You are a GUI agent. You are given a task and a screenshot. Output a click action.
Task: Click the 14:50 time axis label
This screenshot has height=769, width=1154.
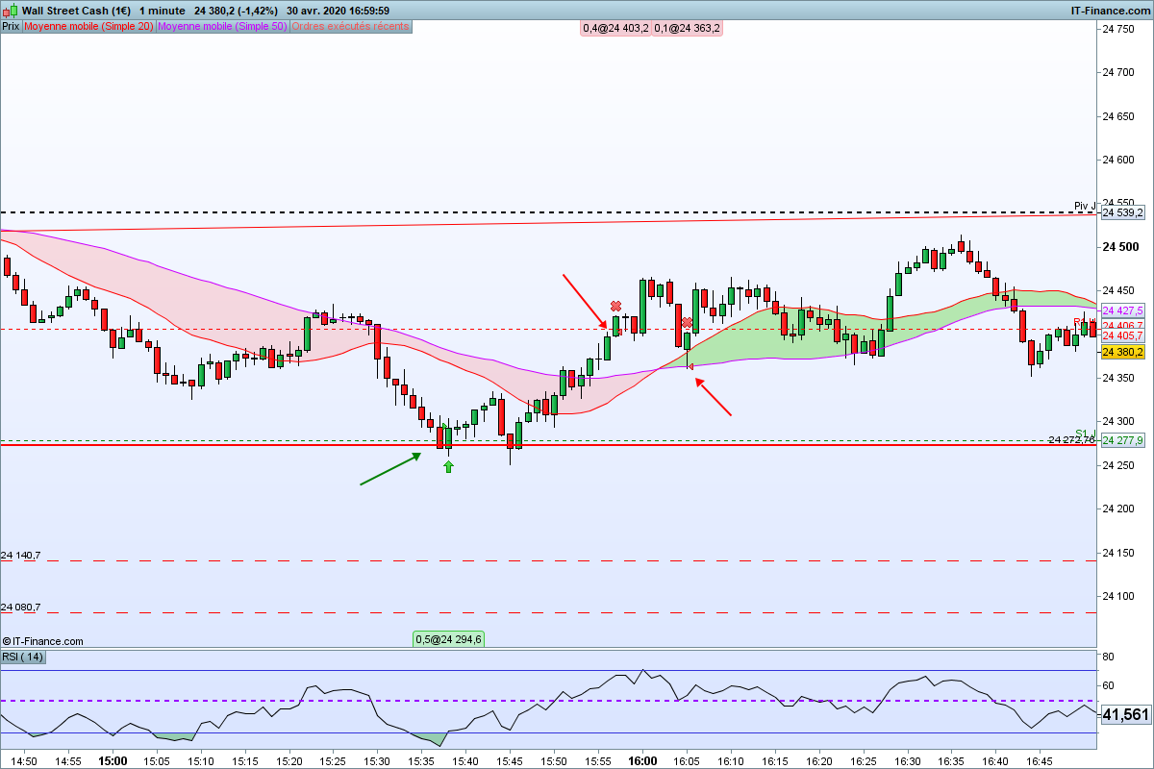(x=25, y=761)
